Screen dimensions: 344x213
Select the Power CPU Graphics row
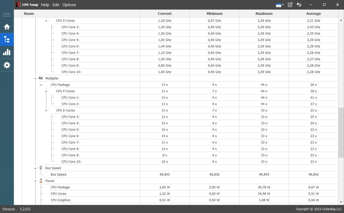point(60,200)
